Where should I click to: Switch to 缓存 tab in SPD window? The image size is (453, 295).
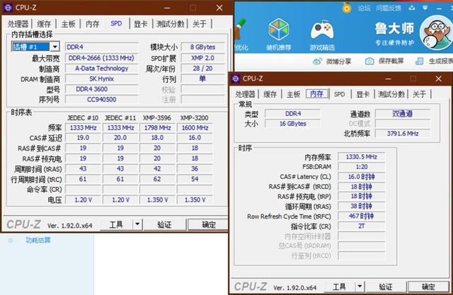[x=44, y=24]
